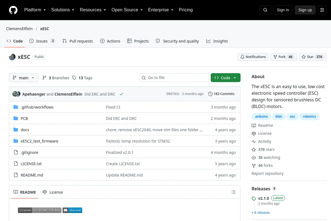Select the README tab in file viewer
The image size is (331, 221).
pyautogui.click(x=25, y=192)
